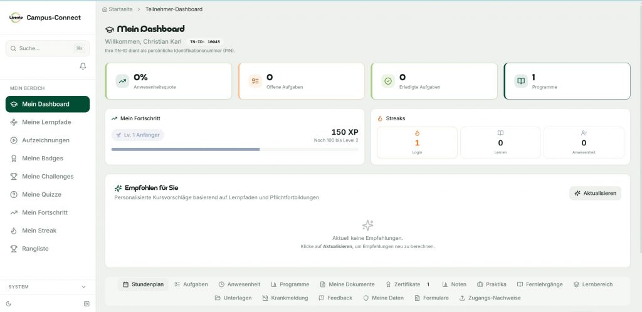Click Programme book icon in card
This screenshot has width=642, height=312.
tap(521, 81)
